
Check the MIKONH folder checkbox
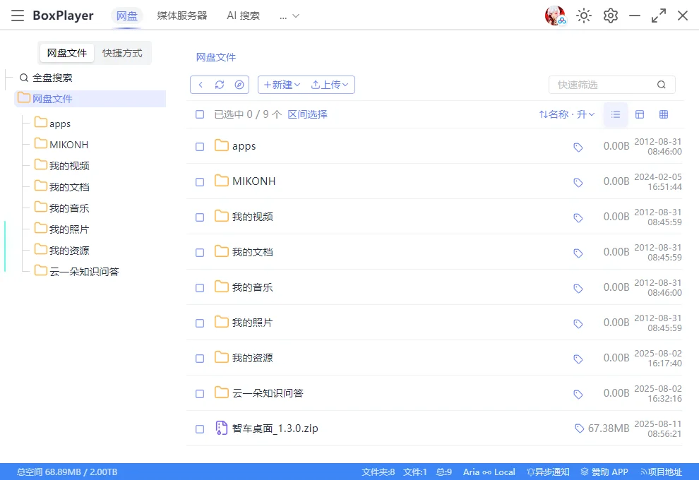click(200, 182)
